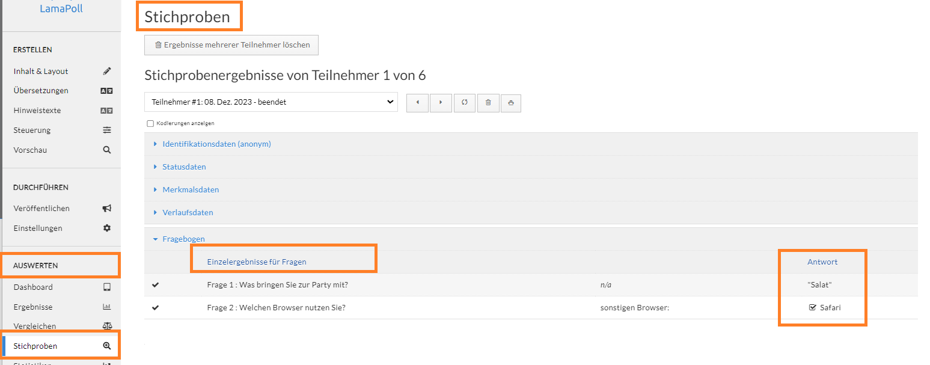Go to next participant arrow button

point(441,102)
